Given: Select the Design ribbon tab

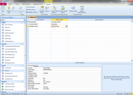Looking at the screenshot, I should [48, 4].
